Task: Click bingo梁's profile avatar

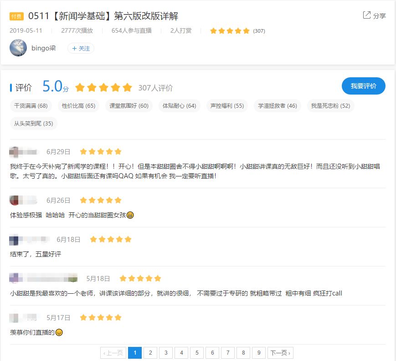Action: point(18,48)
